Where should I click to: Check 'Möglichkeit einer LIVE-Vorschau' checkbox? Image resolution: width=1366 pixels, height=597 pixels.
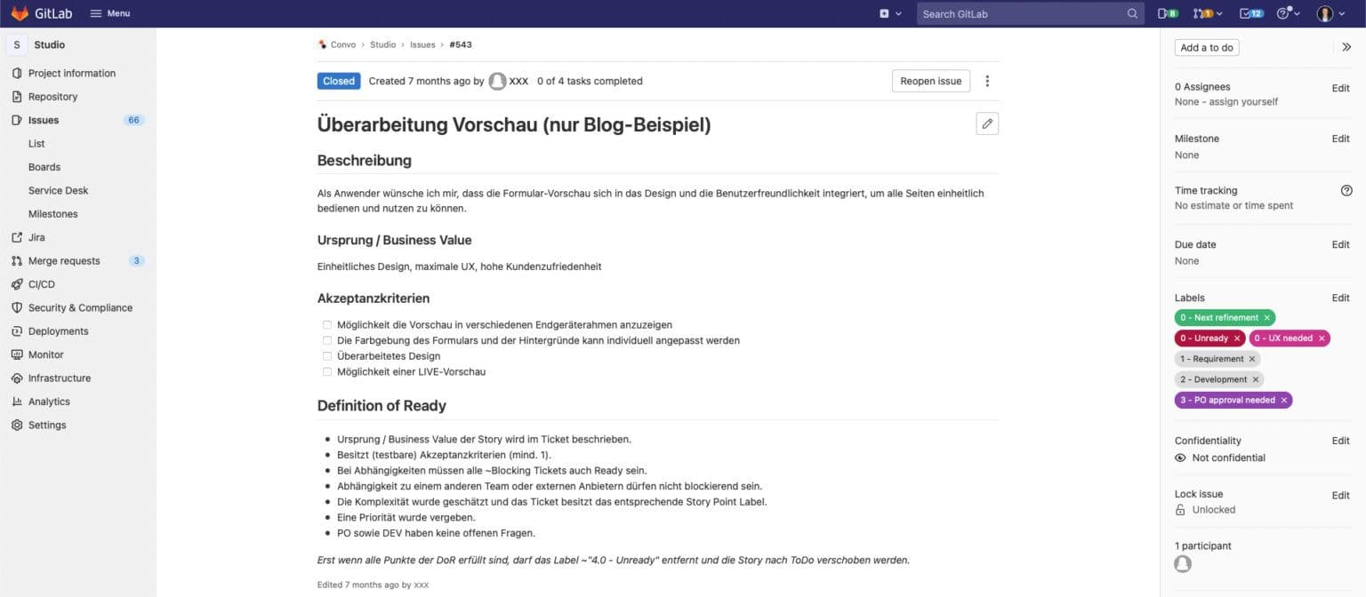point(327,372)
